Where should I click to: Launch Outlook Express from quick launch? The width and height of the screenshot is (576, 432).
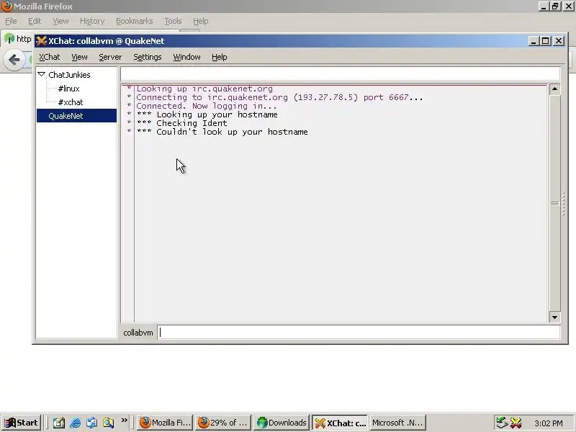pyautogui.click(x=92, y=423)
